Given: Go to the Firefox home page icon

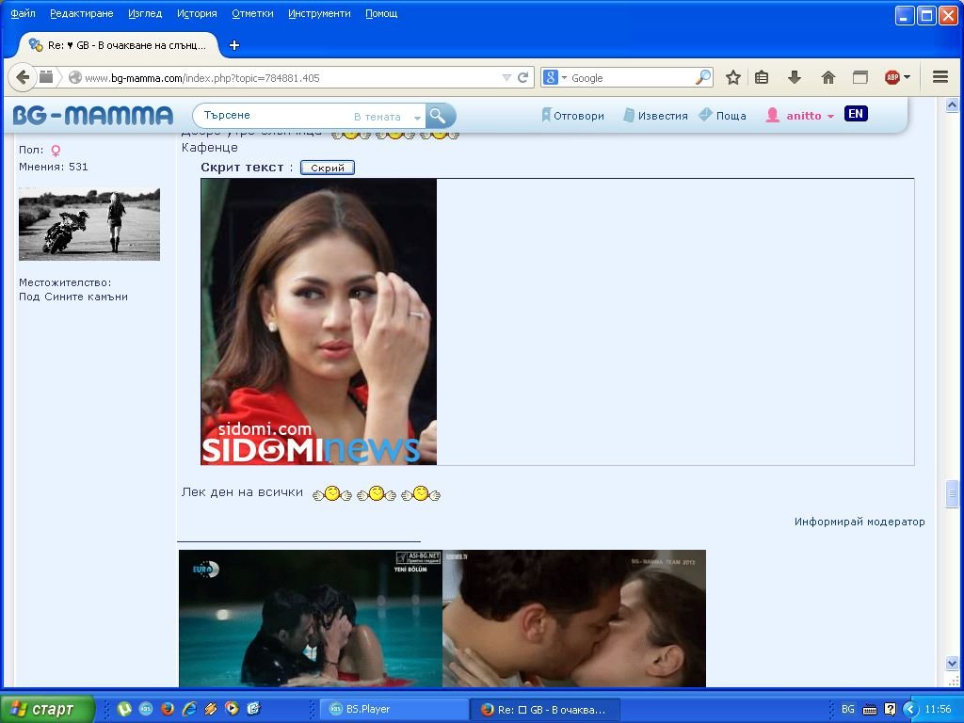Looking at the screenshot, I should (828, 78).
